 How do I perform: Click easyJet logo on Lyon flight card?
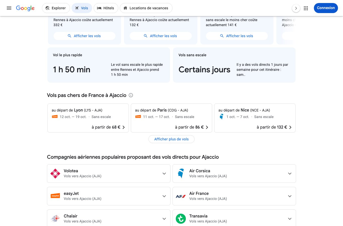55,117
